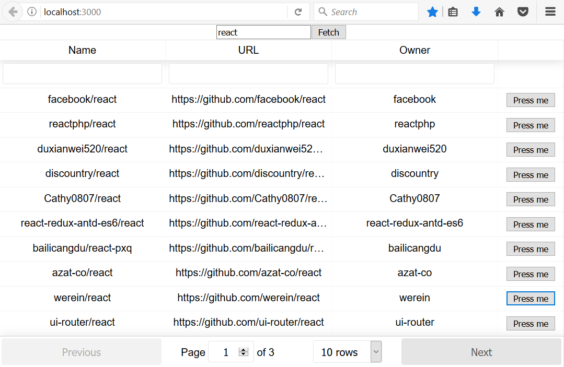This screenshot has width=564, height=367.
Task: Open the browser hamburger menu
Action: pos(550,12)
